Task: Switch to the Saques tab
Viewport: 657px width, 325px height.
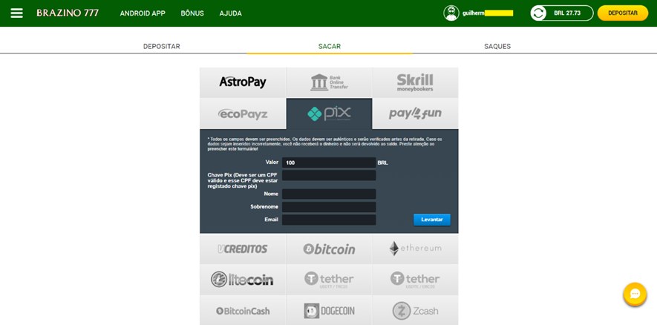Action: point(497,47)
